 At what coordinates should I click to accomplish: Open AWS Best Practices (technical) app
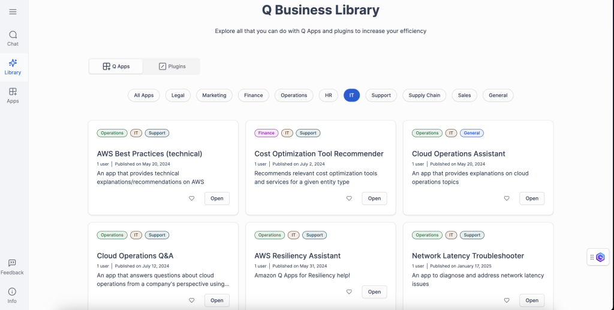tap(217, 198)
